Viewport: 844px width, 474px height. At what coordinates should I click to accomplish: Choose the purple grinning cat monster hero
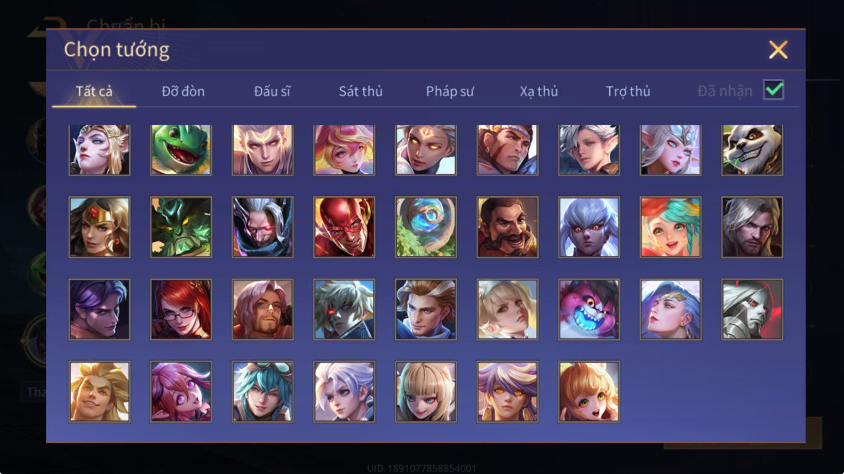589,309
